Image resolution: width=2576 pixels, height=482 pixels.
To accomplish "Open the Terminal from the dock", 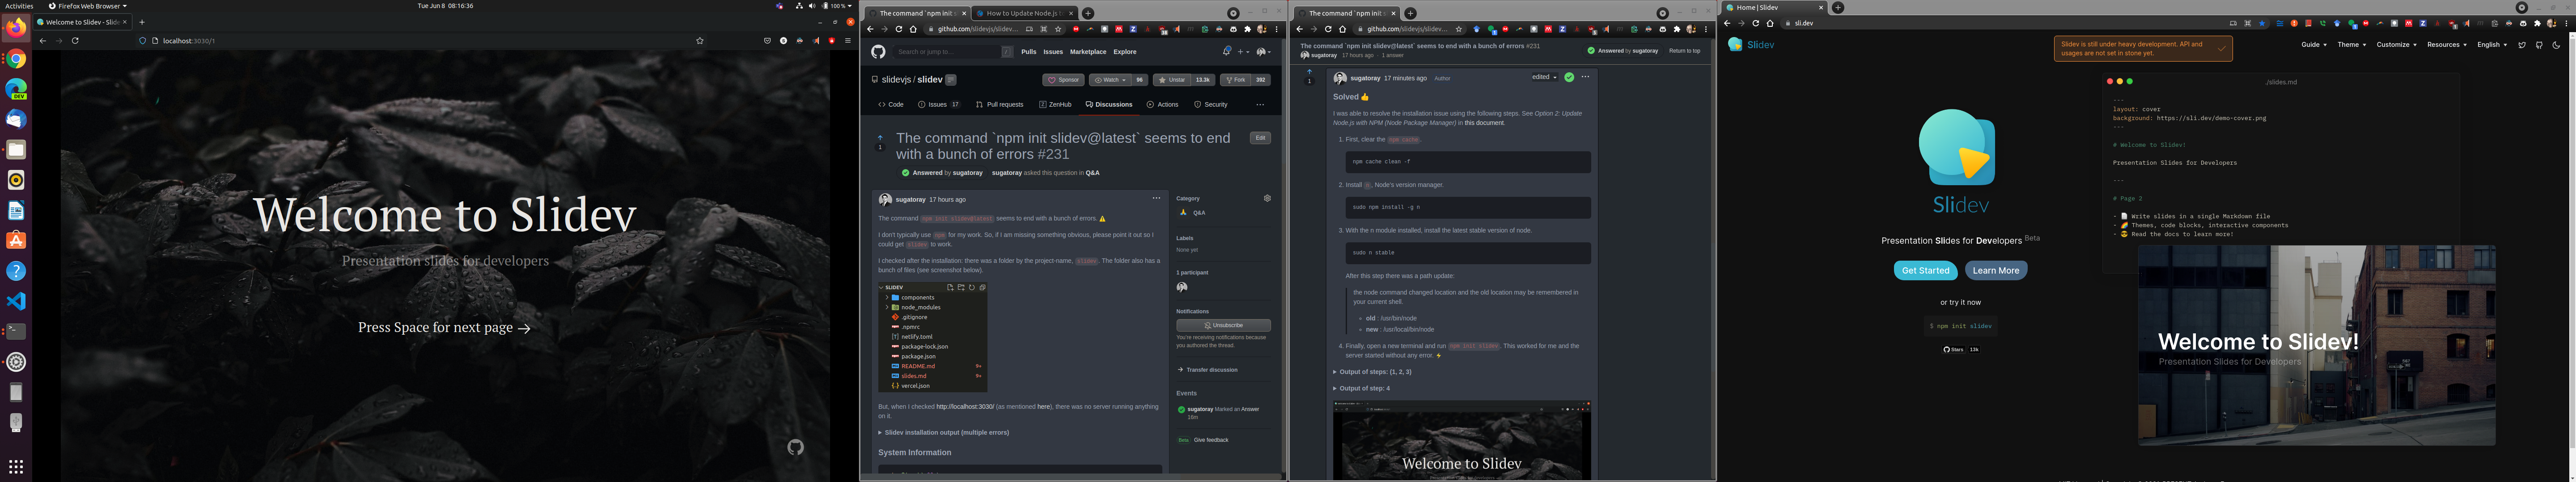I will click(16, 331).
